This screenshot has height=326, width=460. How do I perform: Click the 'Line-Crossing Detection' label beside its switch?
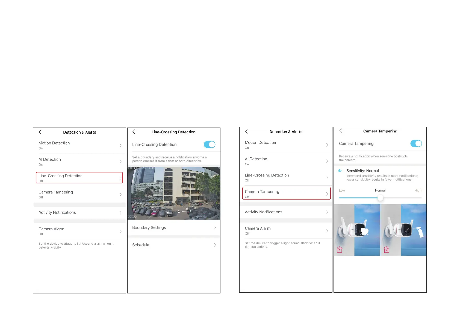click(154, 145)
